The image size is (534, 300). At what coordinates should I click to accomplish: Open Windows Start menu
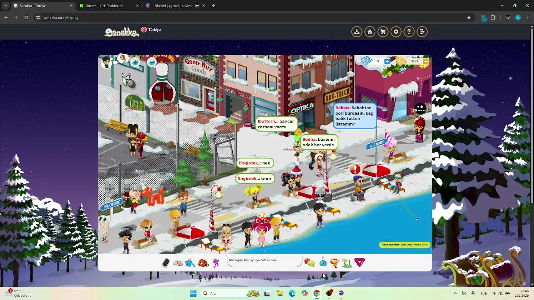coord(193,293)
